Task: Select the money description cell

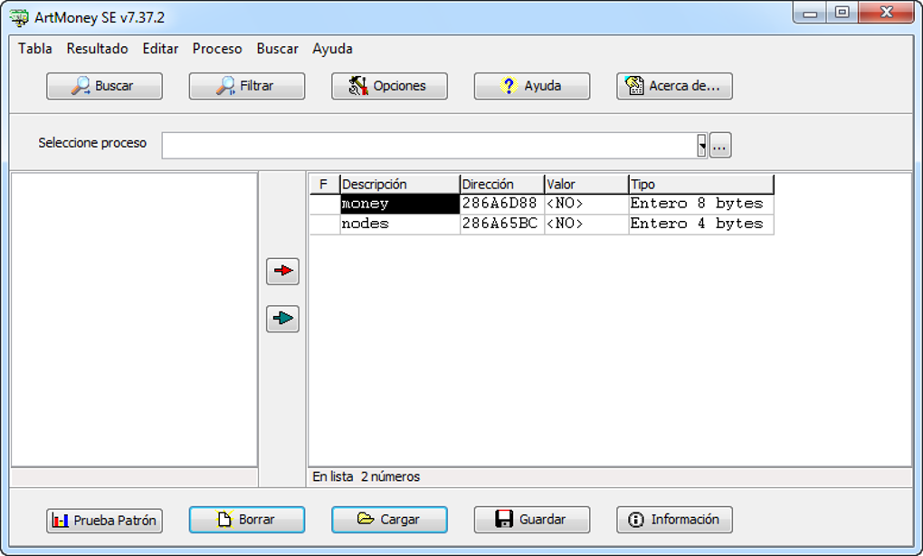Action: [x=400, y=204]
